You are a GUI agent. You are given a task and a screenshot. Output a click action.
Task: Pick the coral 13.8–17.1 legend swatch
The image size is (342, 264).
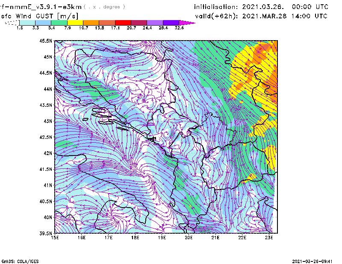click(x=107, y=23)
